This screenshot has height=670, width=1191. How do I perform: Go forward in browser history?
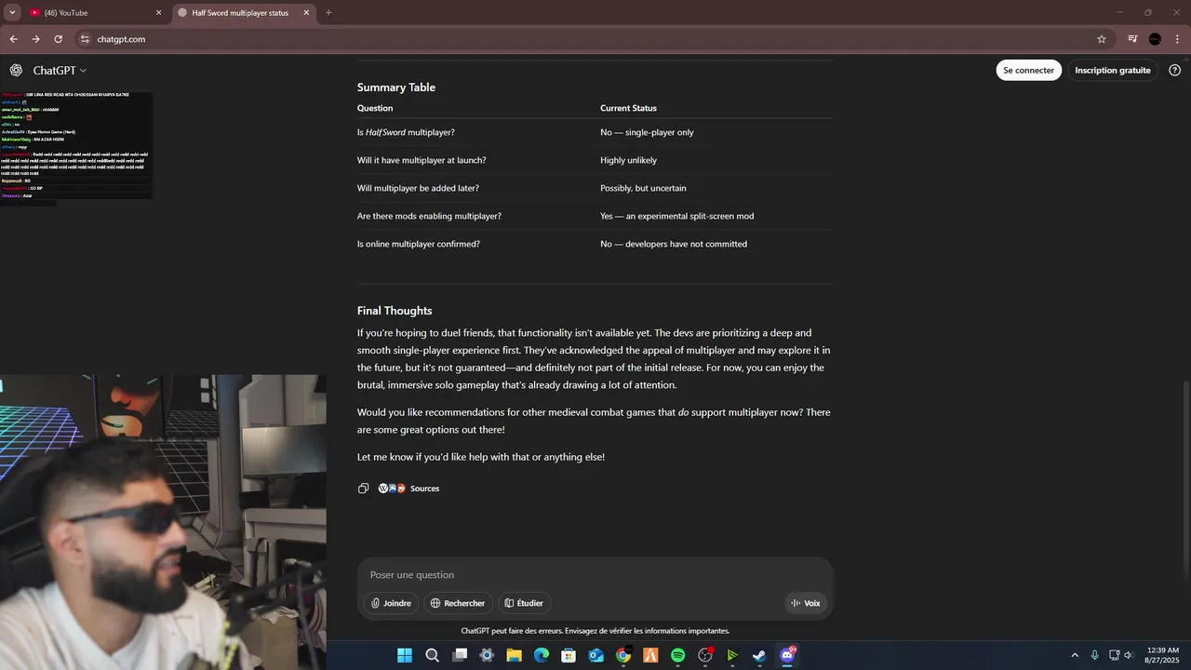(x=35, y=39)
